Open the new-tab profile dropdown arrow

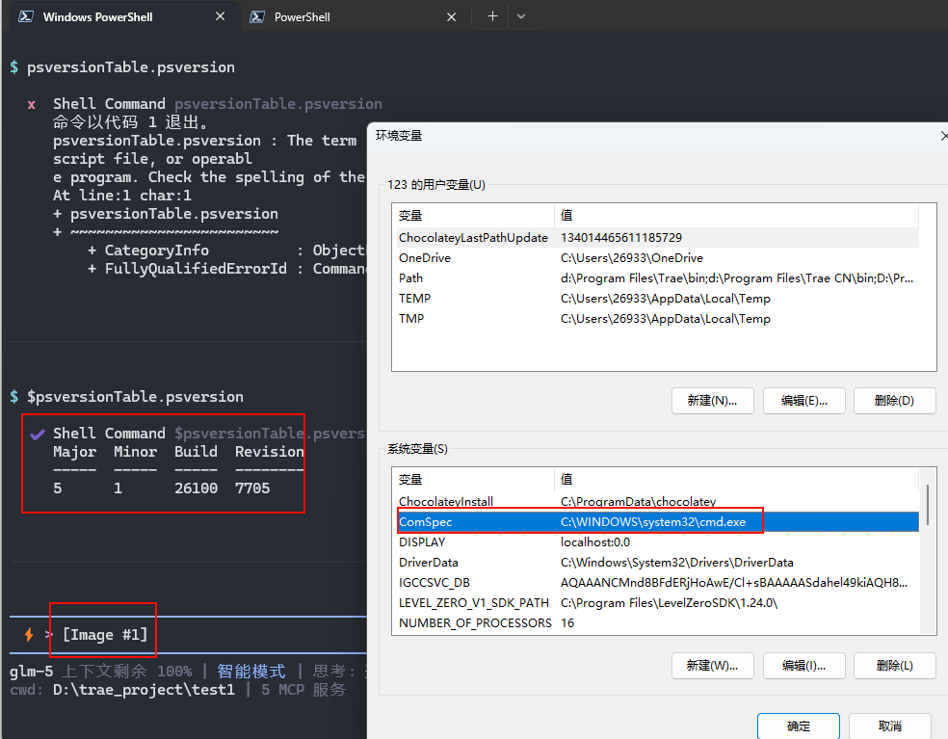[x=521, y=16]
